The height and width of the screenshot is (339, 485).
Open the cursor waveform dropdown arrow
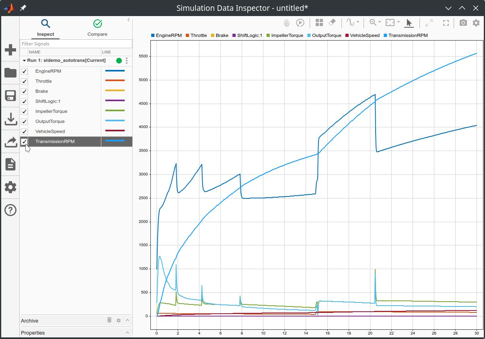coord(358,22)
